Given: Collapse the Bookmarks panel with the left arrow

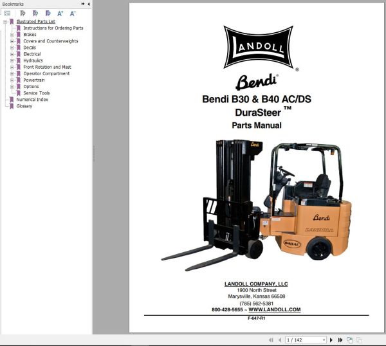Looking at the screenshot, I should pyautogui.click(x=89, y=4).
